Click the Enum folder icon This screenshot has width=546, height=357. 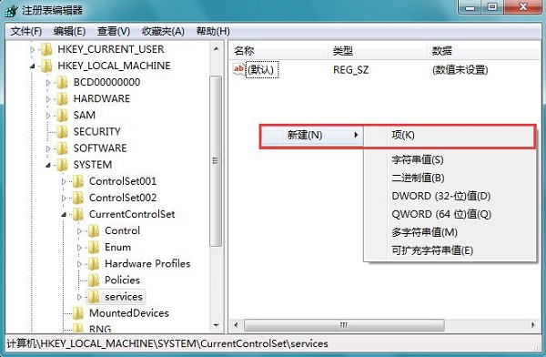coord(94,248)
